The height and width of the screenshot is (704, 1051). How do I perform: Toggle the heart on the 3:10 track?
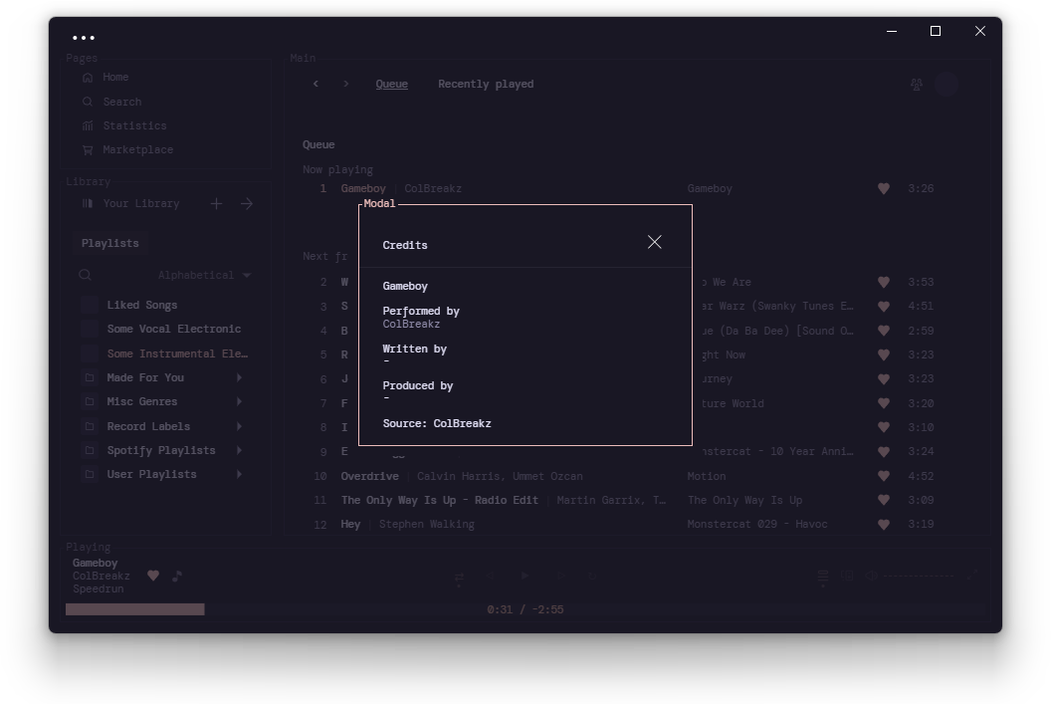[x=884, y=428]
